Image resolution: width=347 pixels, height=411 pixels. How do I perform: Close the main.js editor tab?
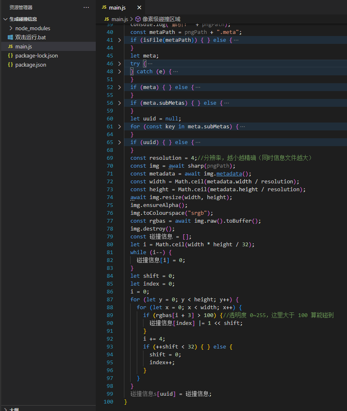click(x=139, y=7)
